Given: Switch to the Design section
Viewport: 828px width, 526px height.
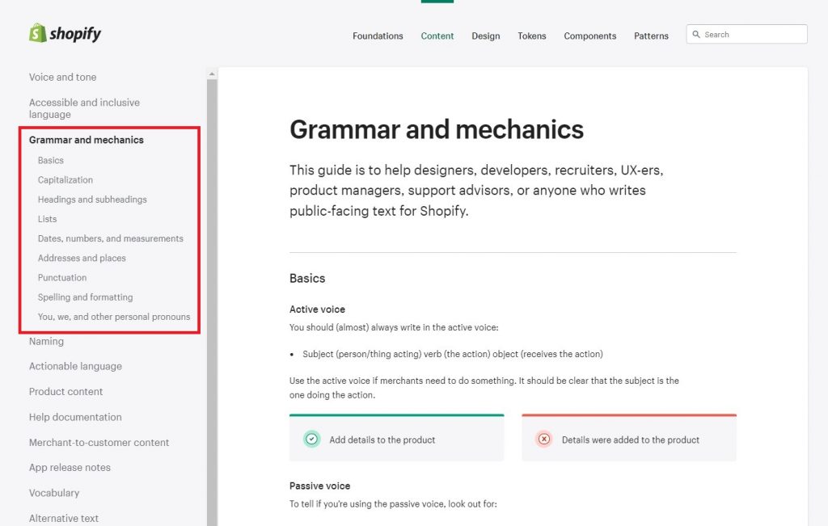Looking at the screenshot, I should 485,36.
